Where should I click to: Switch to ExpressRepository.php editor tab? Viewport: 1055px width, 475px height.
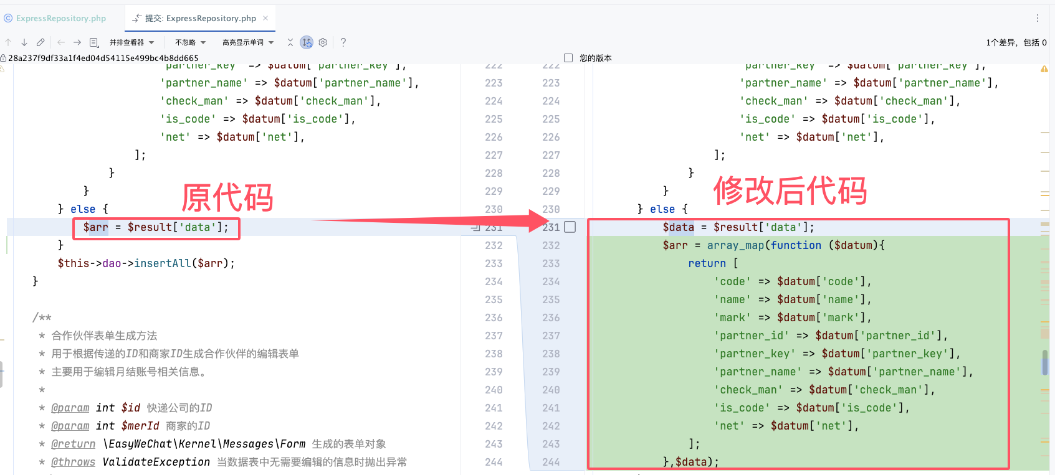55,18
